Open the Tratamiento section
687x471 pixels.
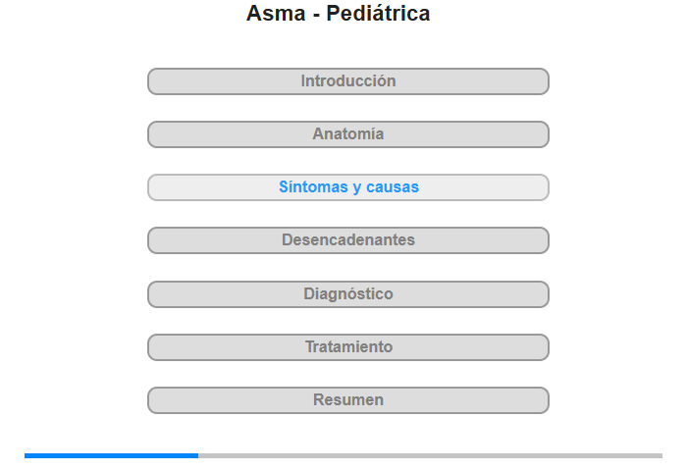click(x=347, y=347)
